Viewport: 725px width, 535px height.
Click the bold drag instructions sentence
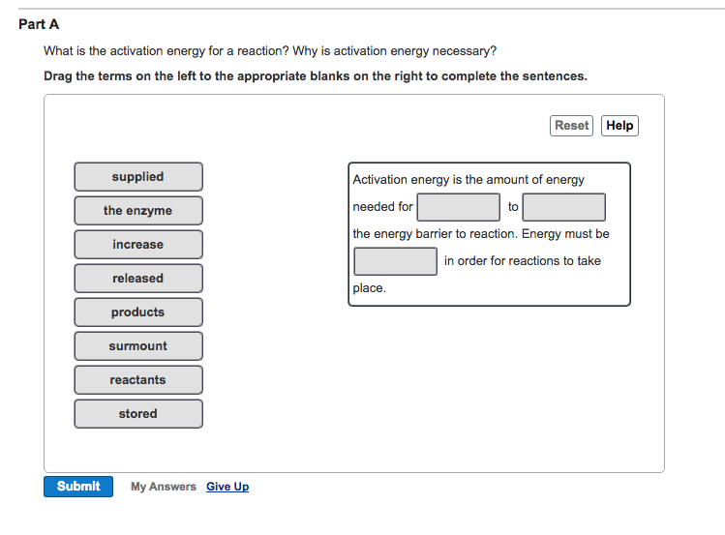point(316,75)
